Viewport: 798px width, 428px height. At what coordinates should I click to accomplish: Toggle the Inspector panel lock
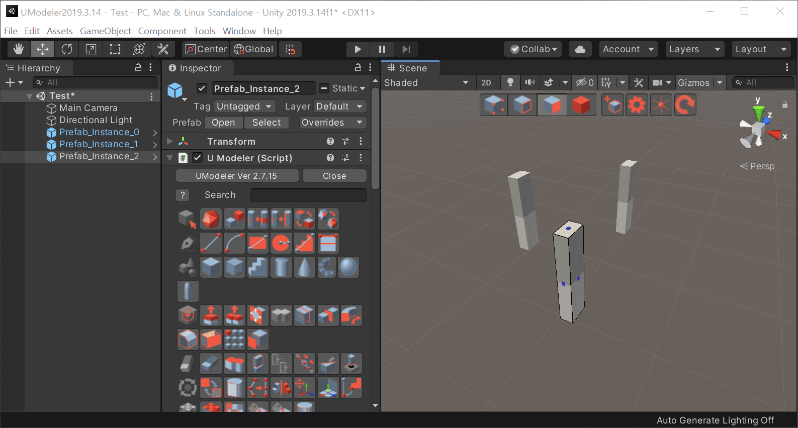pyautogui.click(x=358, y=67)
